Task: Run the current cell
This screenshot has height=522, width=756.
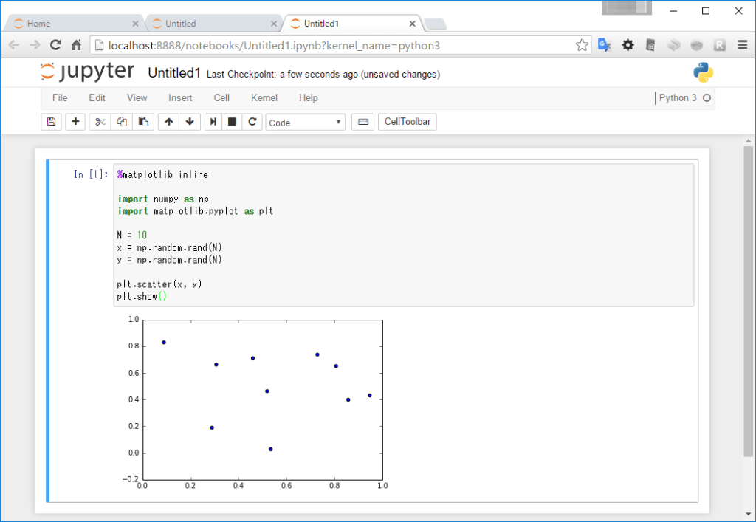Action: [x=213, y=121]
